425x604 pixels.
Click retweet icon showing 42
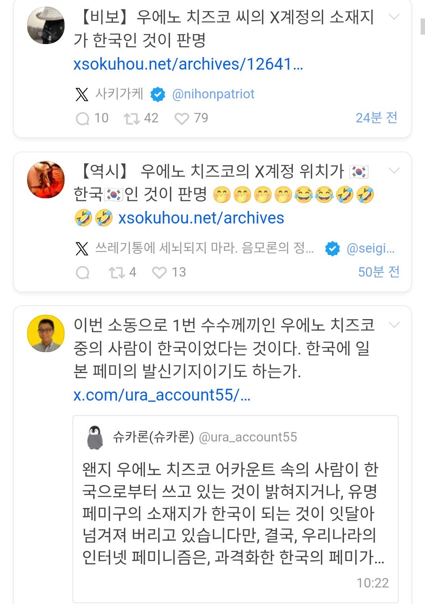132,118
